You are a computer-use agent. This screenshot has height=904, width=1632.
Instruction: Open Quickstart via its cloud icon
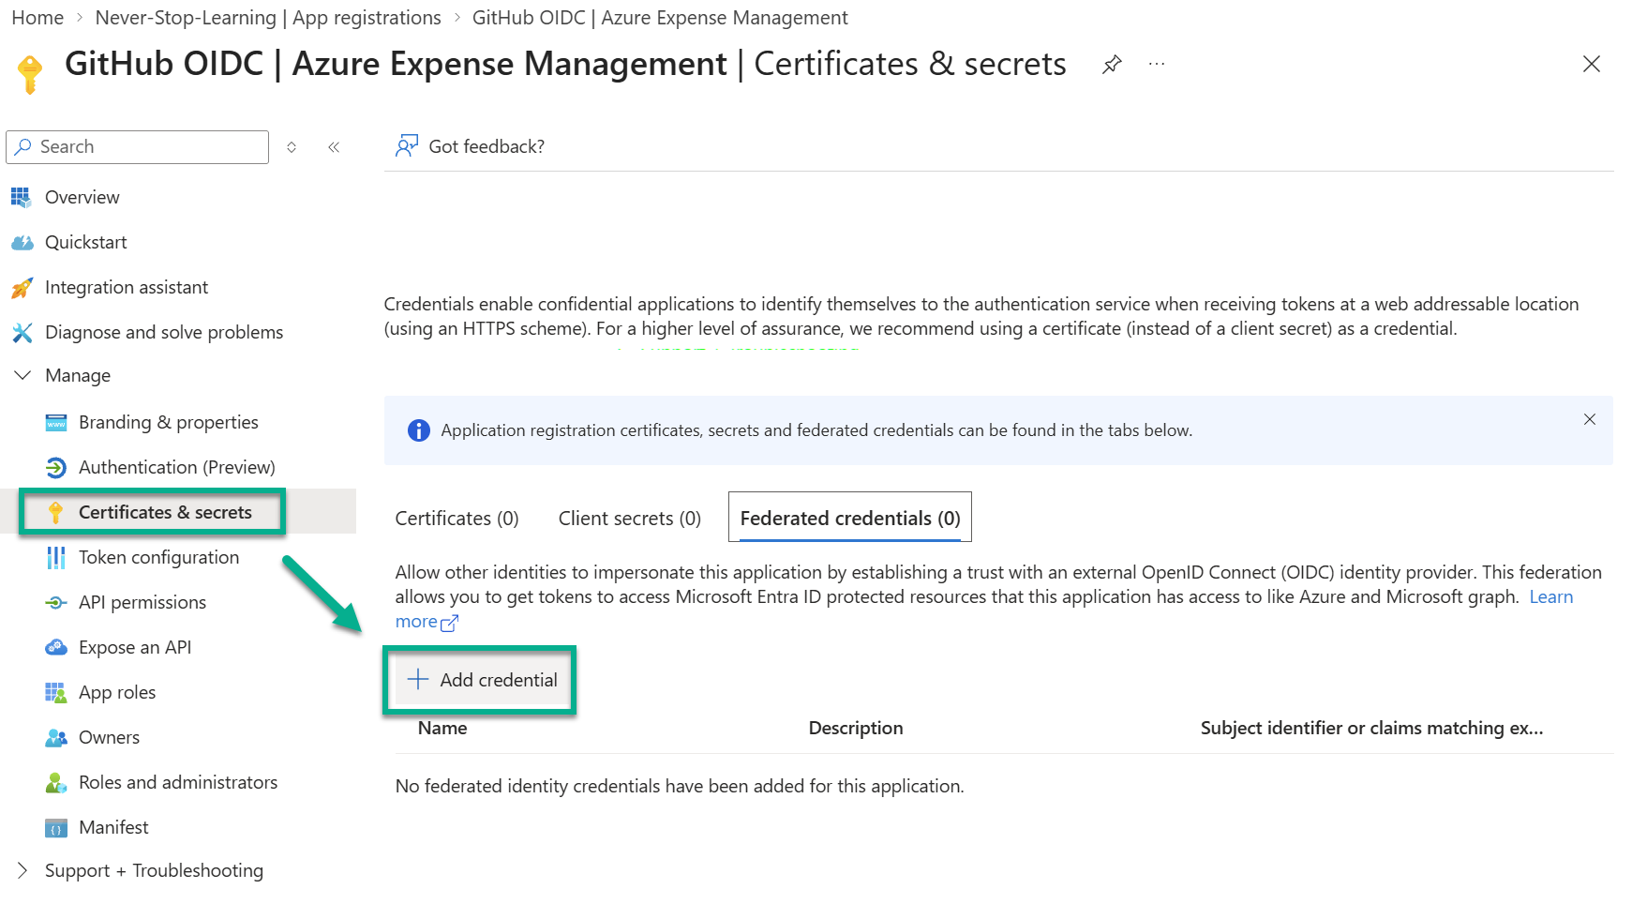22,243
